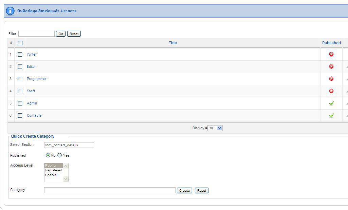Check the box for Programmer row
Screen dimensions: 348x210
pos(20,79)
